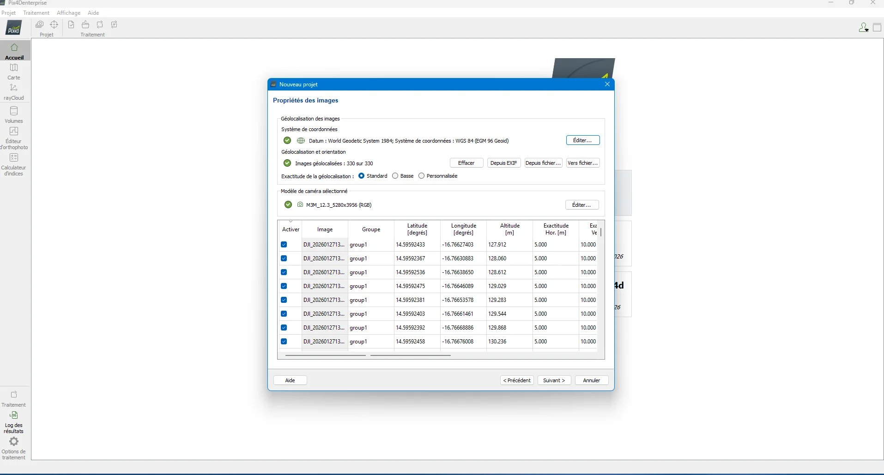Disable the image row with altitude 130.236
The image size is (884, 475).
click(x=284, y=342)
